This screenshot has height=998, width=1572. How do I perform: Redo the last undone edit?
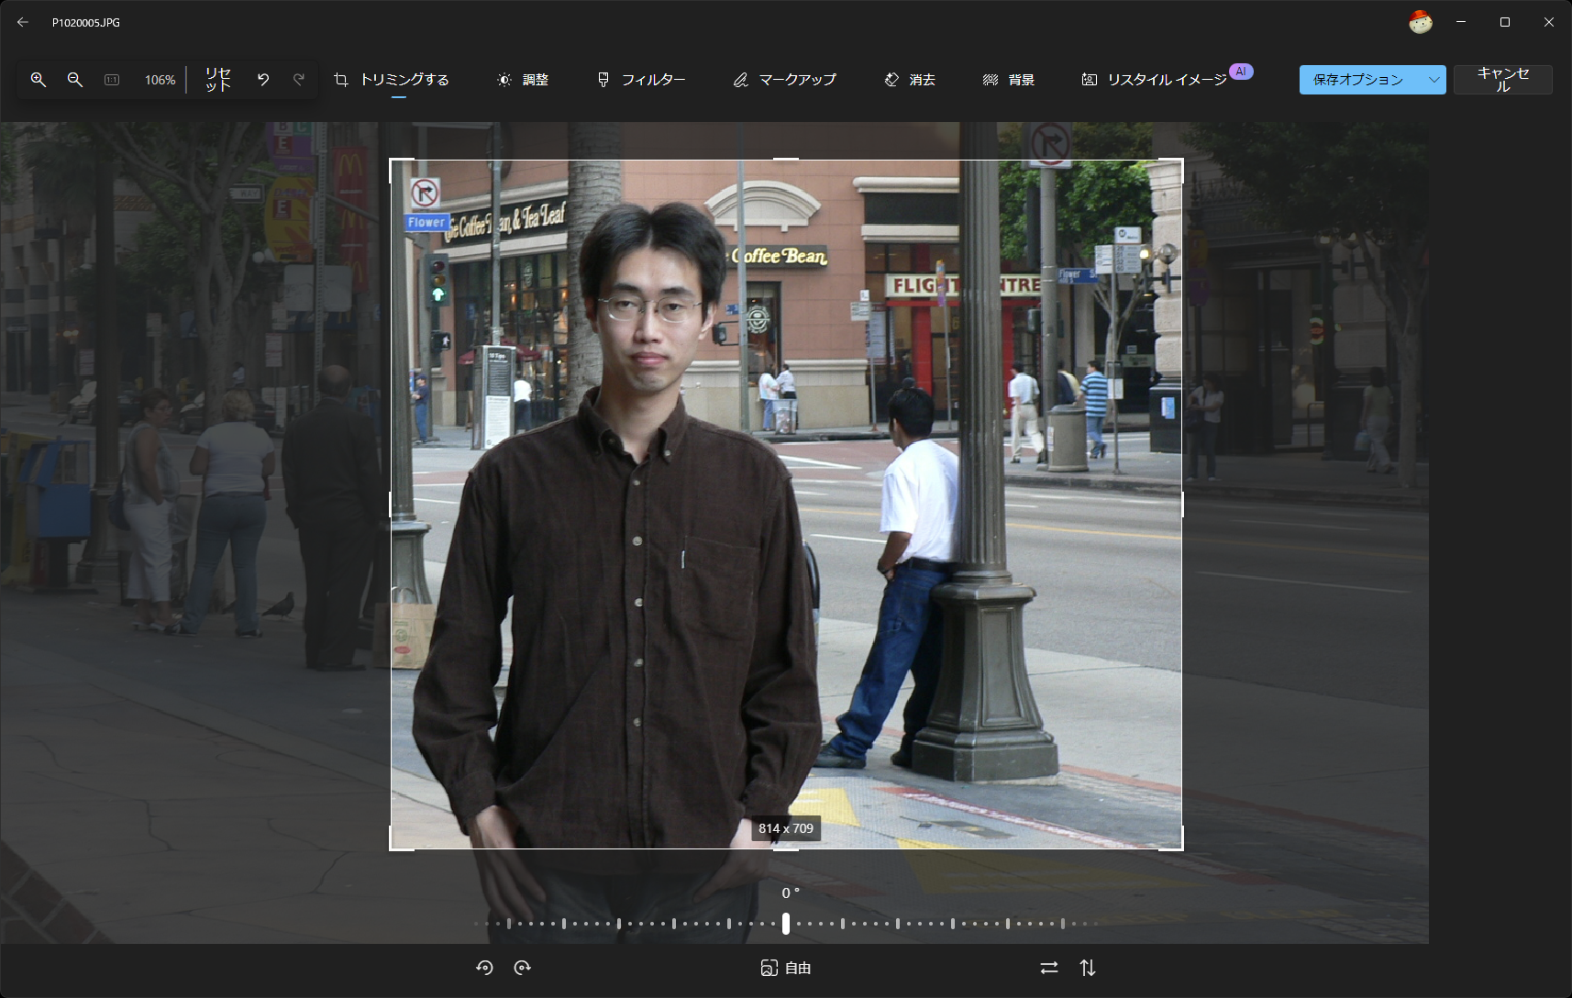pyautogui.click(x=299, y=80)
